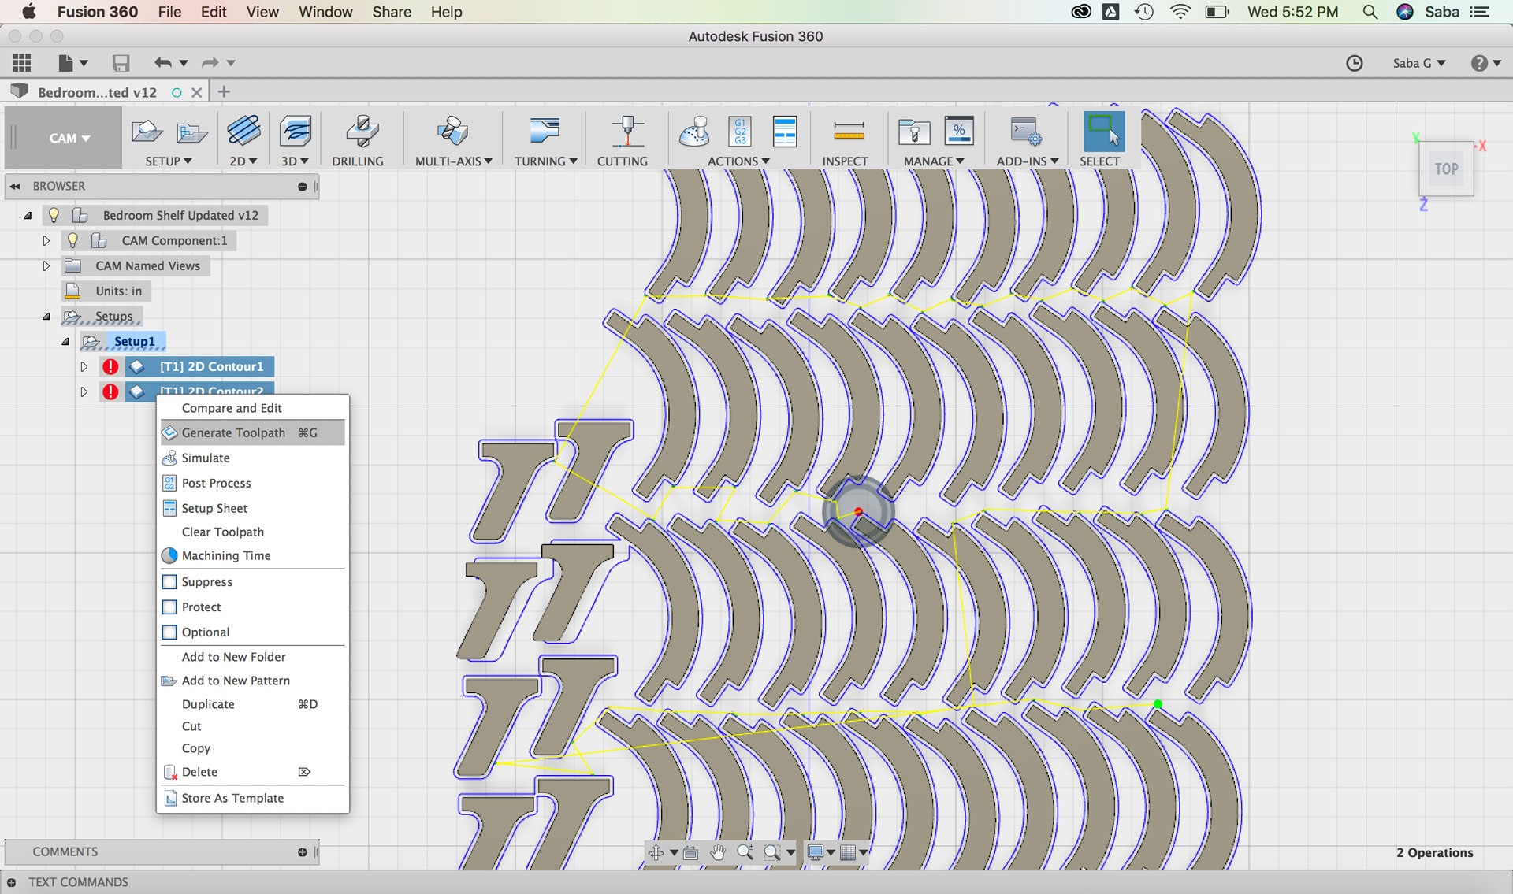Open the Cutting tool icon
Screen dimensions: 1513x894
pyautogui.click(x=626, y=132)
